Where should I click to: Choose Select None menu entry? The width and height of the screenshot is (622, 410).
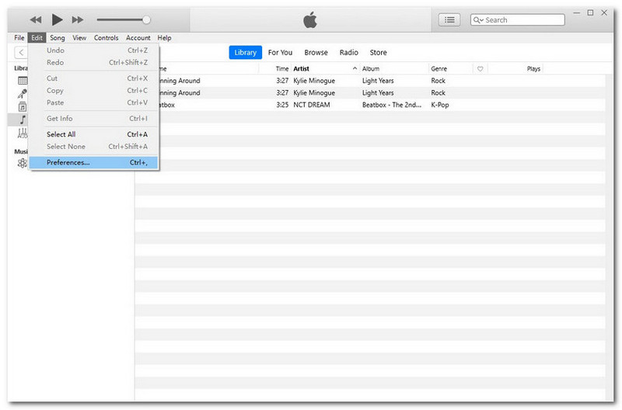[x=94, y=147]
